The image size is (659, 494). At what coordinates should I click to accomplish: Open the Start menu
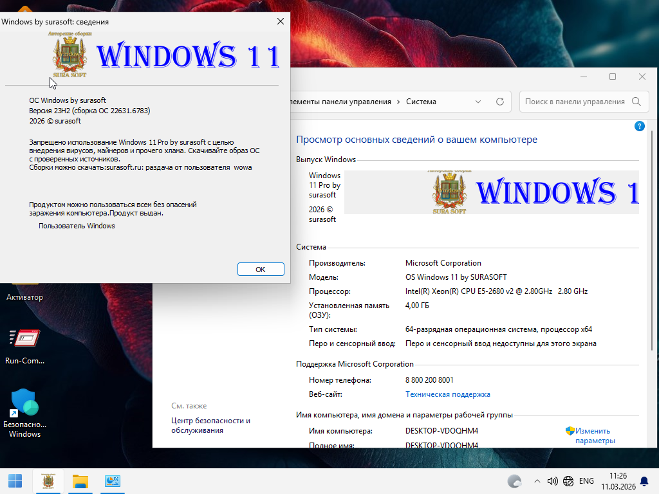[x=15, y=481]
